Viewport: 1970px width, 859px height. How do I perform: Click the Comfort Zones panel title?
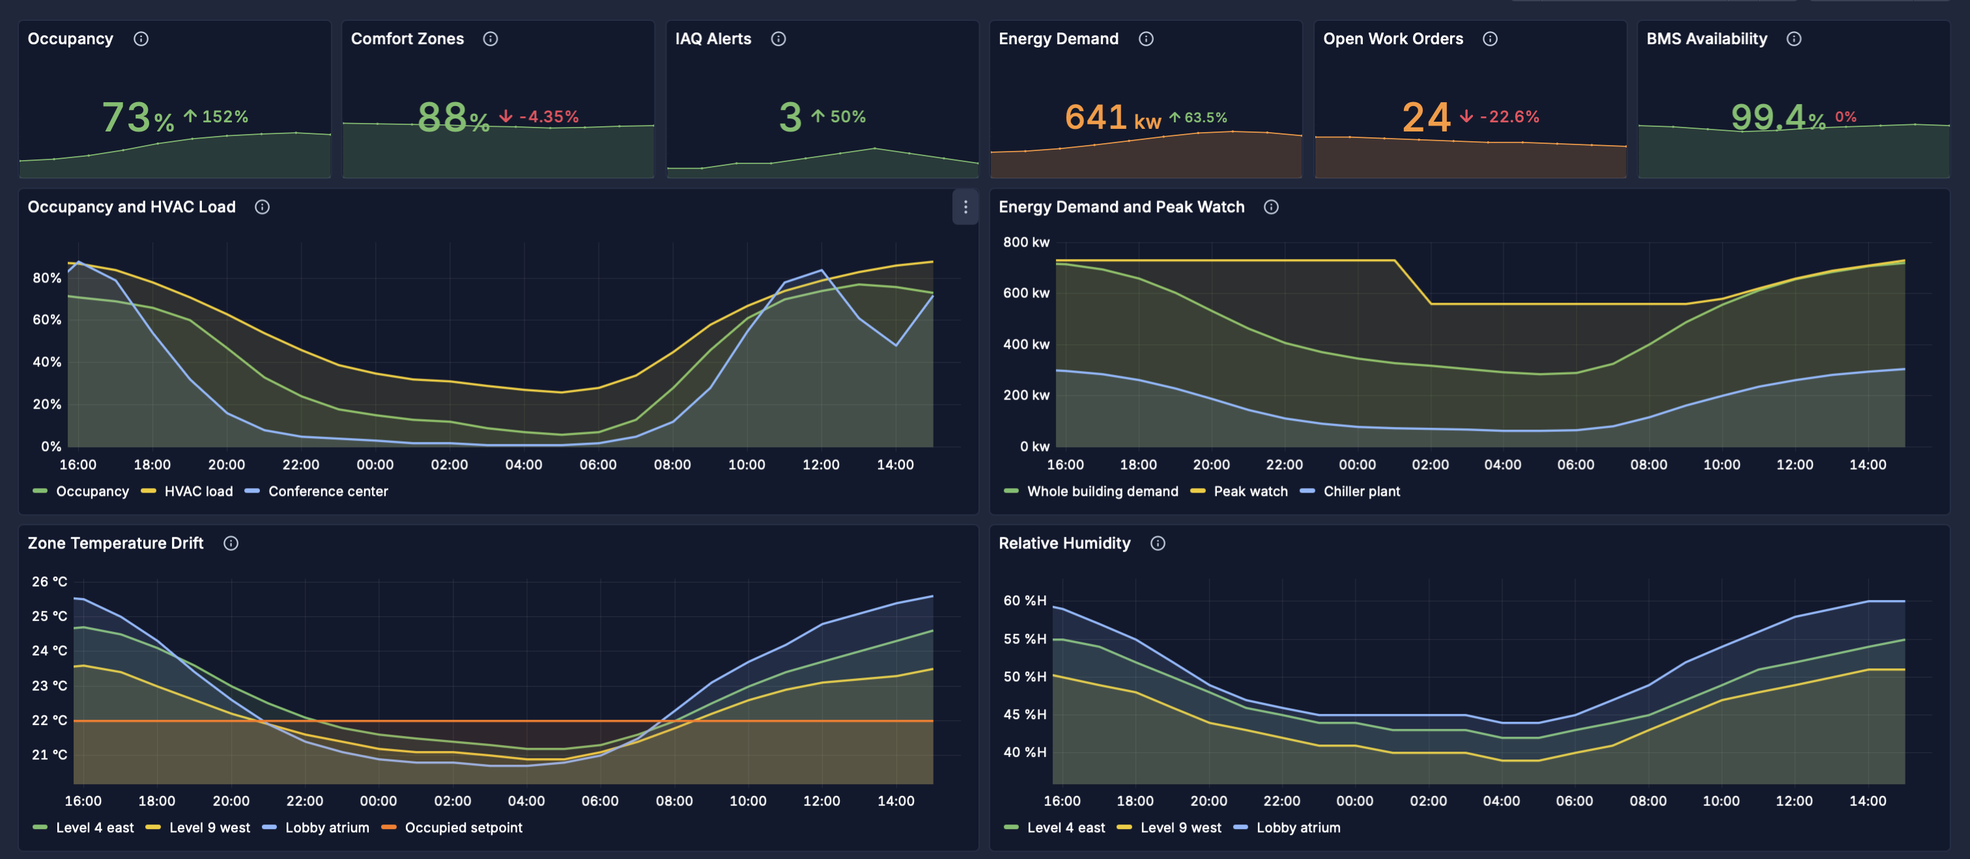pyautogui.click(x=408, y=39)
